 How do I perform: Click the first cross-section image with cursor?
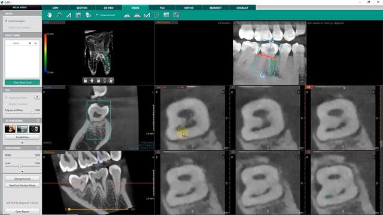point(193,118)
